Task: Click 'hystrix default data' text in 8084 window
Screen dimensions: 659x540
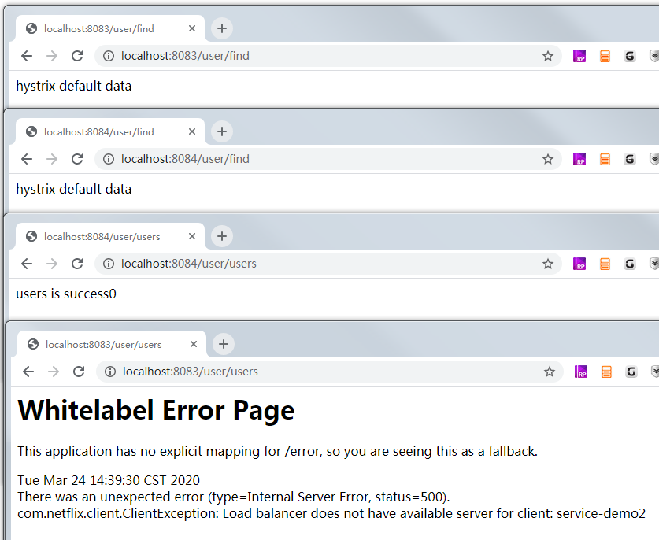Action: 73,189
